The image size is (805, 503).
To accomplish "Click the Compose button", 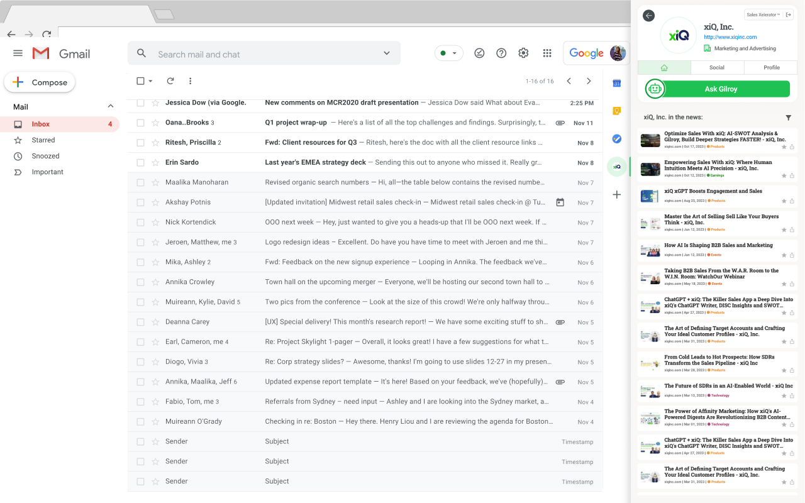I will (40, 82).
